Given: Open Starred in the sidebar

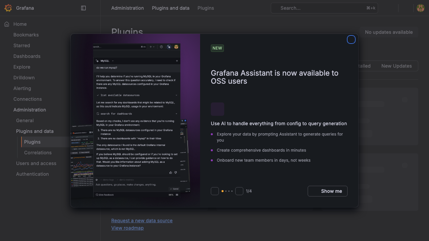Looking at the screenshot, I should pos(22,46).
